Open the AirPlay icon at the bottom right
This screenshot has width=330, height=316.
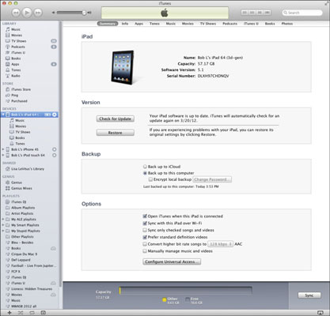321,313
